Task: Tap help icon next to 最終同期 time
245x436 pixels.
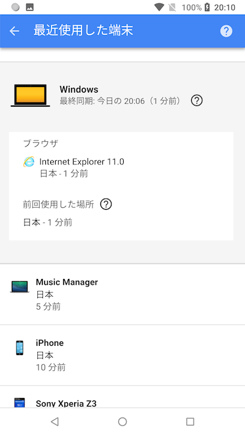Action: click(x=197, y=101)
